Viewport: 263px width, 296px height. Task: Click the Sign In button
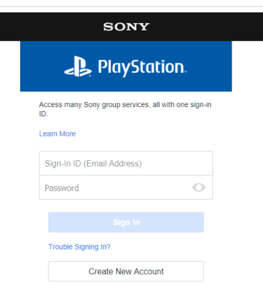point(126,223)
